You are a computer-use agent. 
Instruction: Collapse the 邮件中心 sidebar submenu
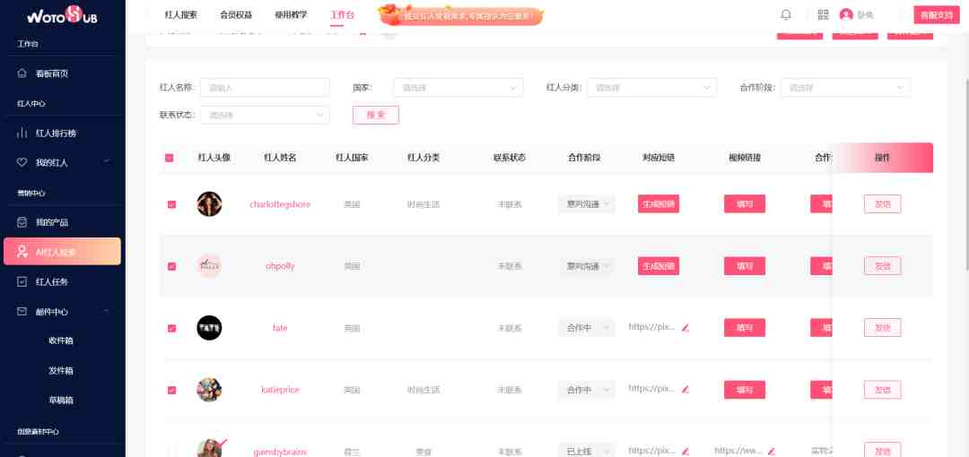[106, 311]
